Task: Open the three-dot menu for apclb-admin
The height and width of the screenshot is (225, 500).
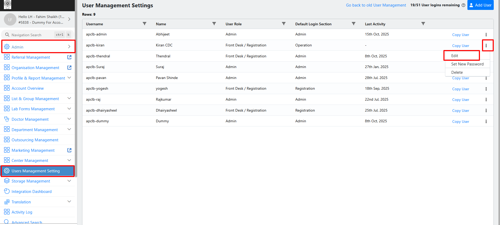Action: 486,35
